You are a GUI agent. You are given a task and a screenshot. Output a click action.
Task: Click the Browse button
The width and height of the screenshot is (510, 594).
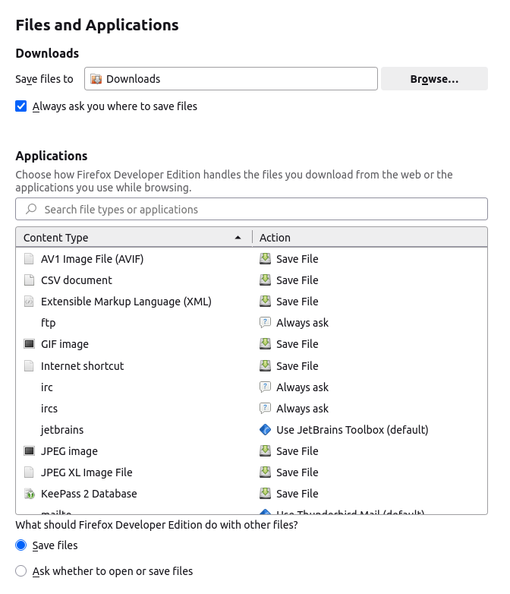pos(434,79)
